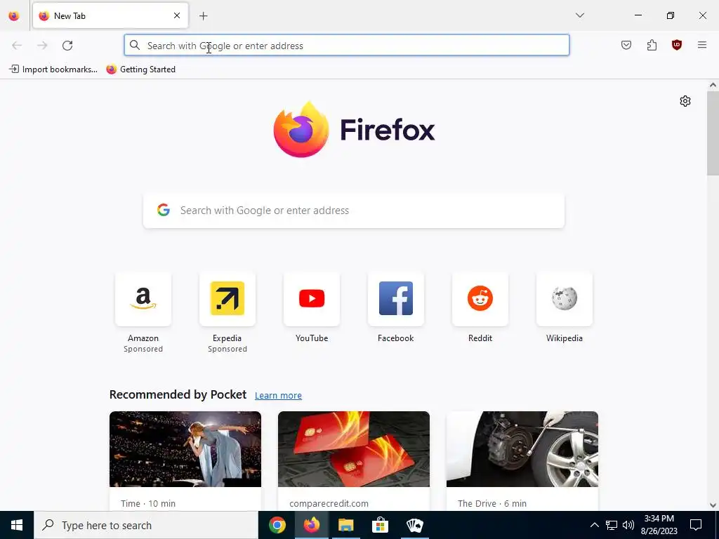Click the 'The Drive · 6 min' label
The image size is (719, 539).
492,503
